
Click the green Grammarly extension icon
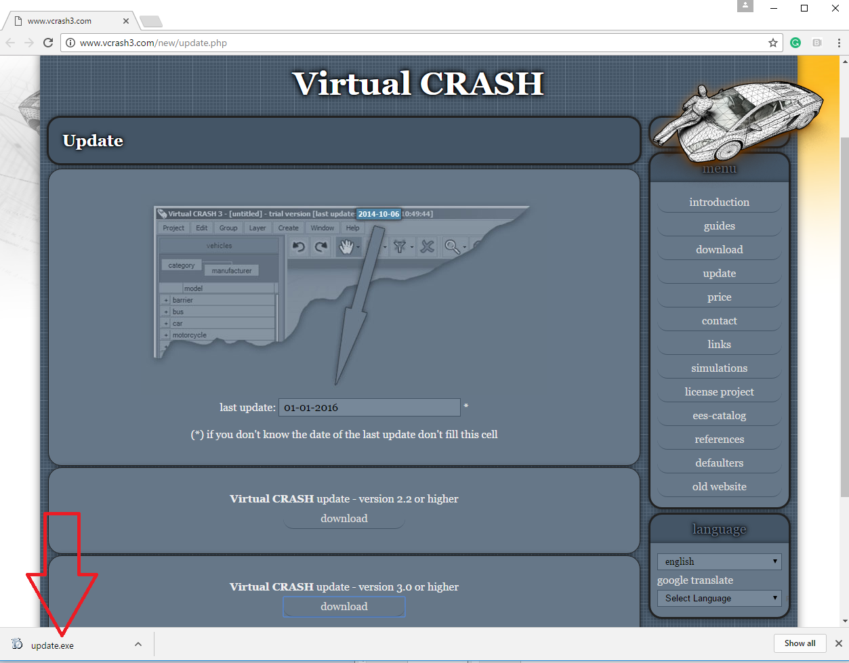click(x=795, y=43)
